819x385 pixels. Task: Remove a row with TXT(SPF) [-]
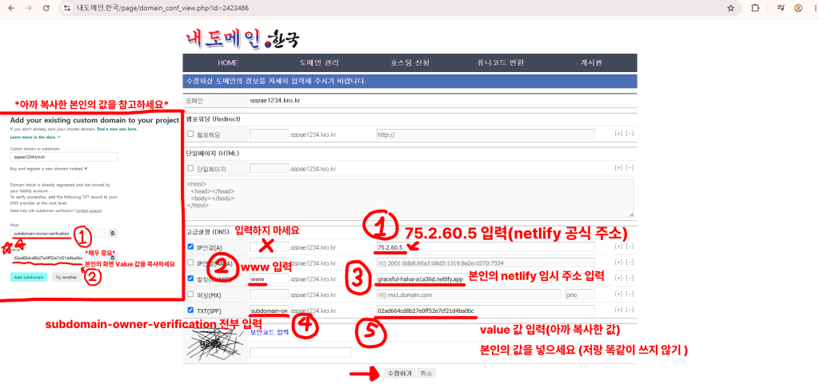(629, 310)
